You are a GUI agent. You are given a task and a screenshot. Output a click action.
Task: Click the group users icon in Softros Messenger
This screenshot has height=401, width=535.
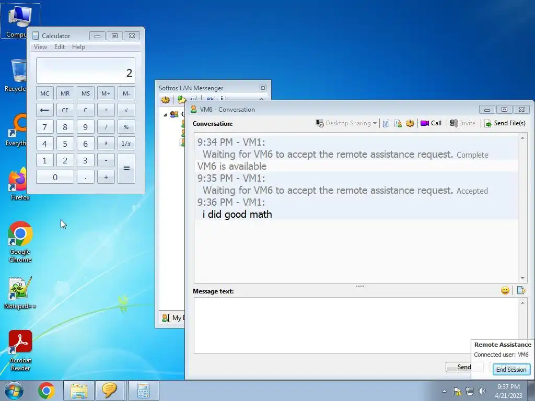click(175, 114)
